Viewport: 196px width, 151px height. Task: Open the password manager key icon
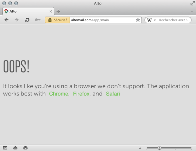pyautogui.click(x=38, y=20)
